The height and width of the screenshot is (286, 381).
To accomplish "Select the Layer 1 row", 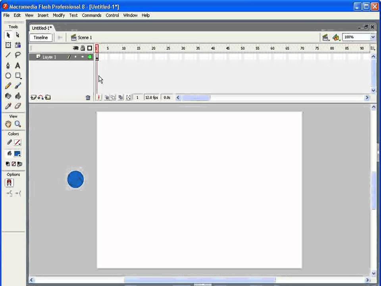I will click(x=61, y=57).
